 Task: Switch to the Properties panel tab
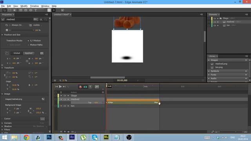coord(7,14)
